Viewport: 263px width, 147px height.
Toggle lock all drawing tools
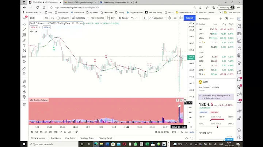point(24,92)
